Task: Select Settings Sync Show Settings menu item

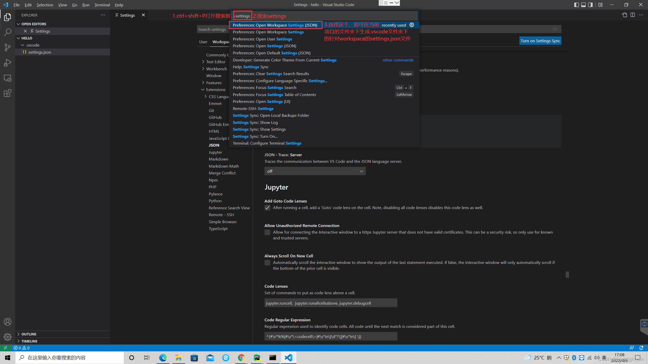Action: point(259,129)
